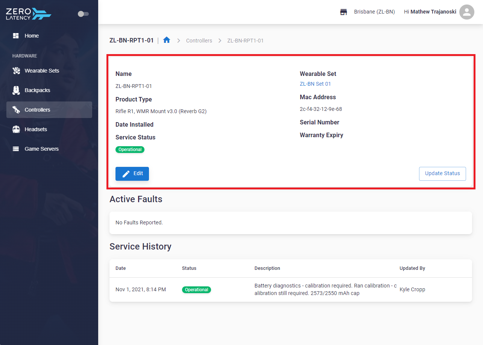This screenshot has height=345, width=483.
Task: Click the first breadcrumb chevron separator
Action: click(x=179, y=41)
